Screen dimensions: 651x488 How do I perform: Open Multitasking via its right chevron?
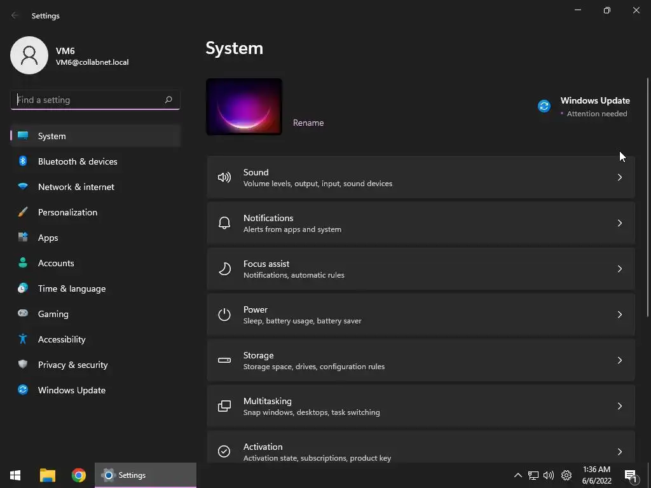[x=619, y=406]
